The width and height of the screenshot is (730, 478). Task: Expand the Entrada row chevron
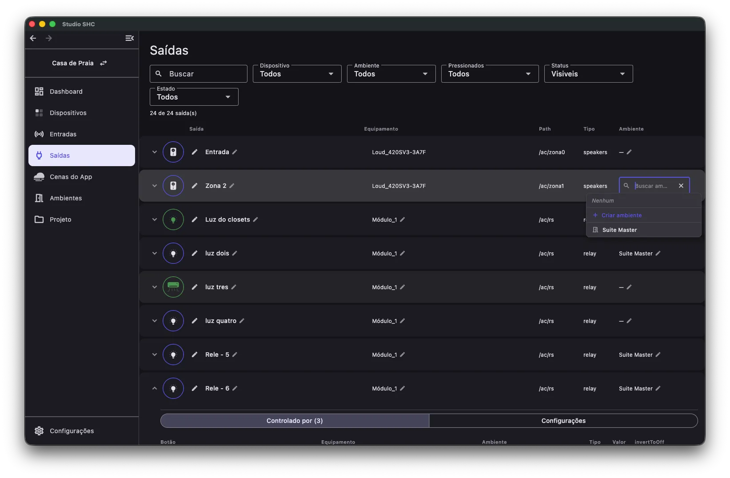click(155, 152)
